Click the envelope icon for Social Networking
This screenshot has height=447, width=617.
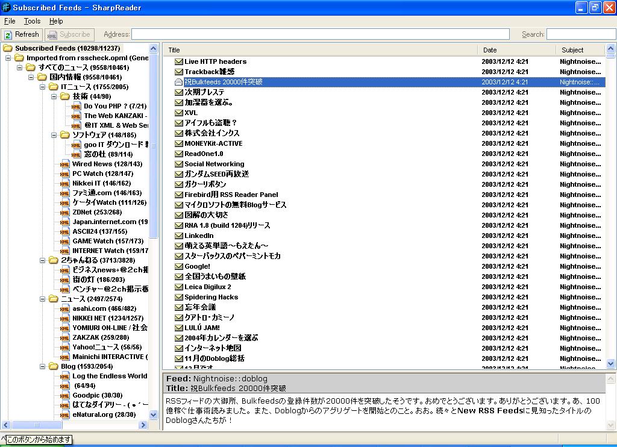179,164
